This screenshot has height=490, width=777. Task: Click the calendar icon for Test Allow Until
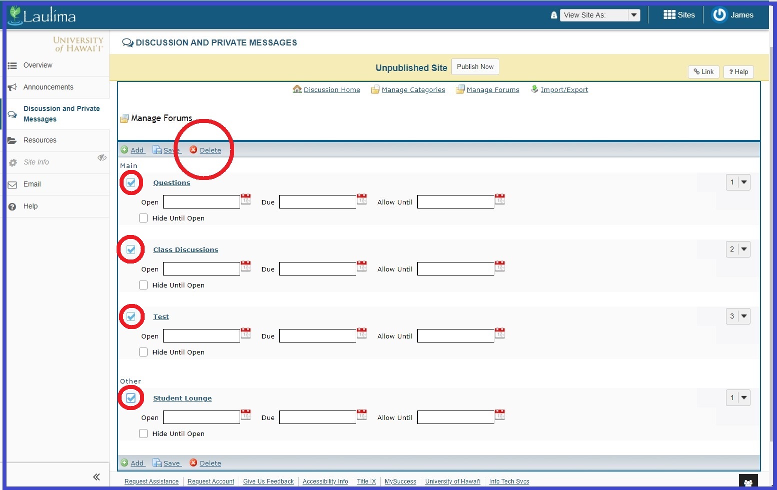click(500, 333)
